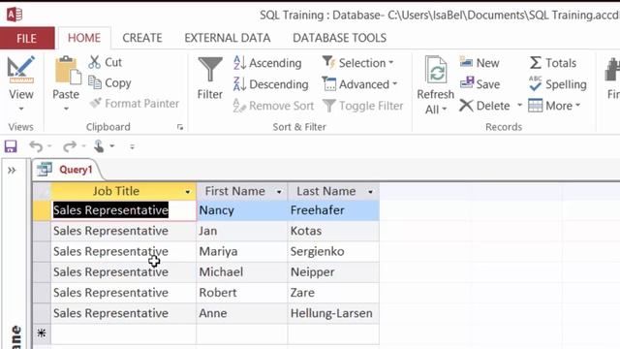Switch to the CREATE ribbon tab
620x349 pixels.
[142, 38]
